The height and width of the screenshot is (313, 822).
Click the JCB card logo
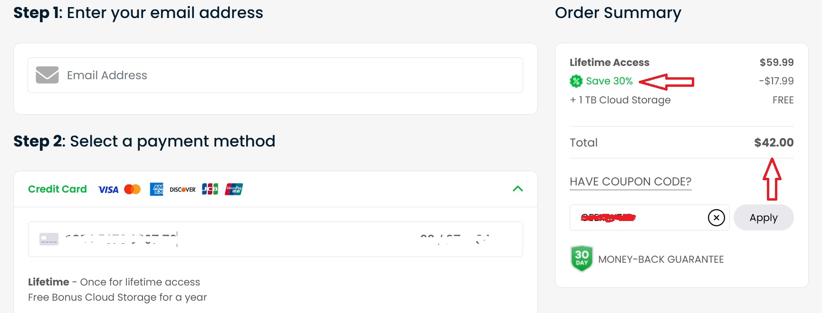coord(210,189)
